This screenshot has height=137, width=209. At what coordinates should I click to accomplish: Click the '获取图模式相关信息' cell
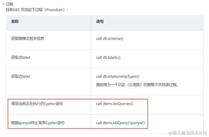click(x=28, y=39)
